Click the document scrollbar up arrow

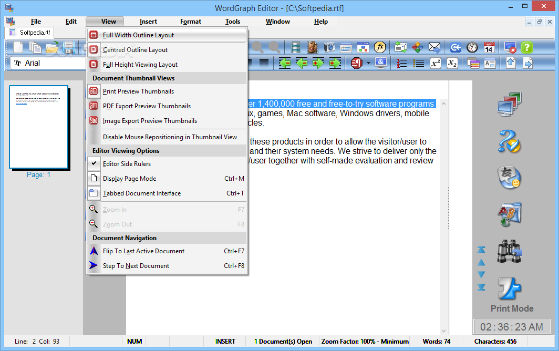(443, 104)
